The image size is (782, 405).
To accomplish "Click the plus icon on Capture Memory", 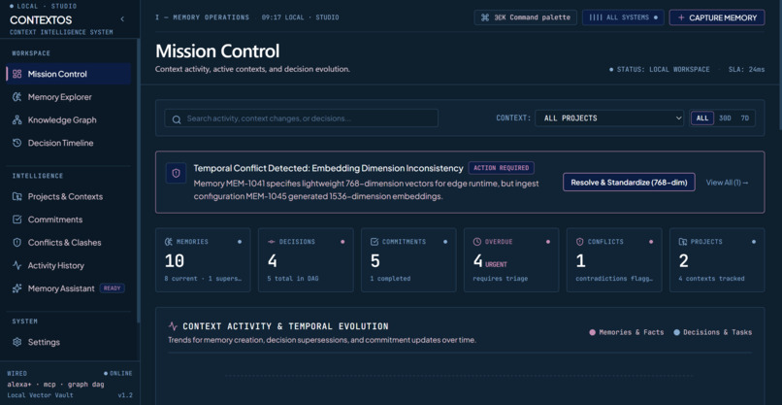I will (681, 17).
